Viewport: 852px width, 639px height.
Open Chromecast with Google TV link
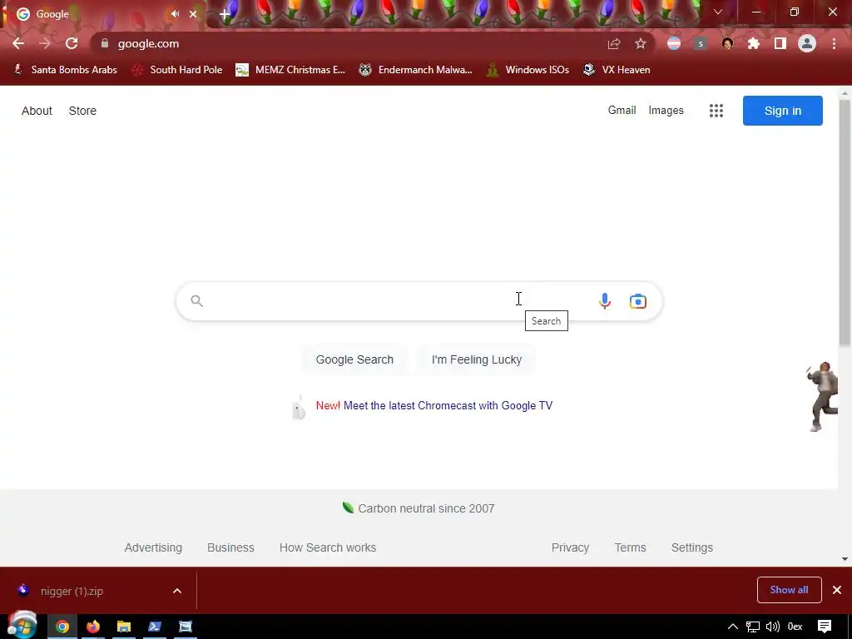click(x=448, y=405)
